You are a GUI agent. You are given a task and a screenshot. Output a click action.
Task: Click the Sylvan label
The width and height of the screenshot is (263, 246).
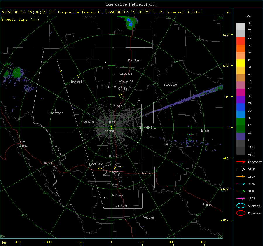(112, 86)
